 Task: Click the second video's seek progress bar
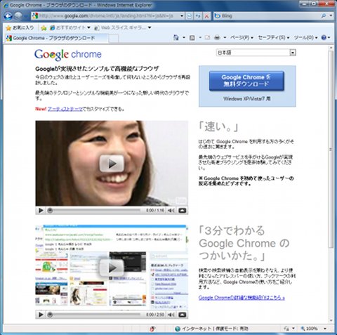coord(95,315)
